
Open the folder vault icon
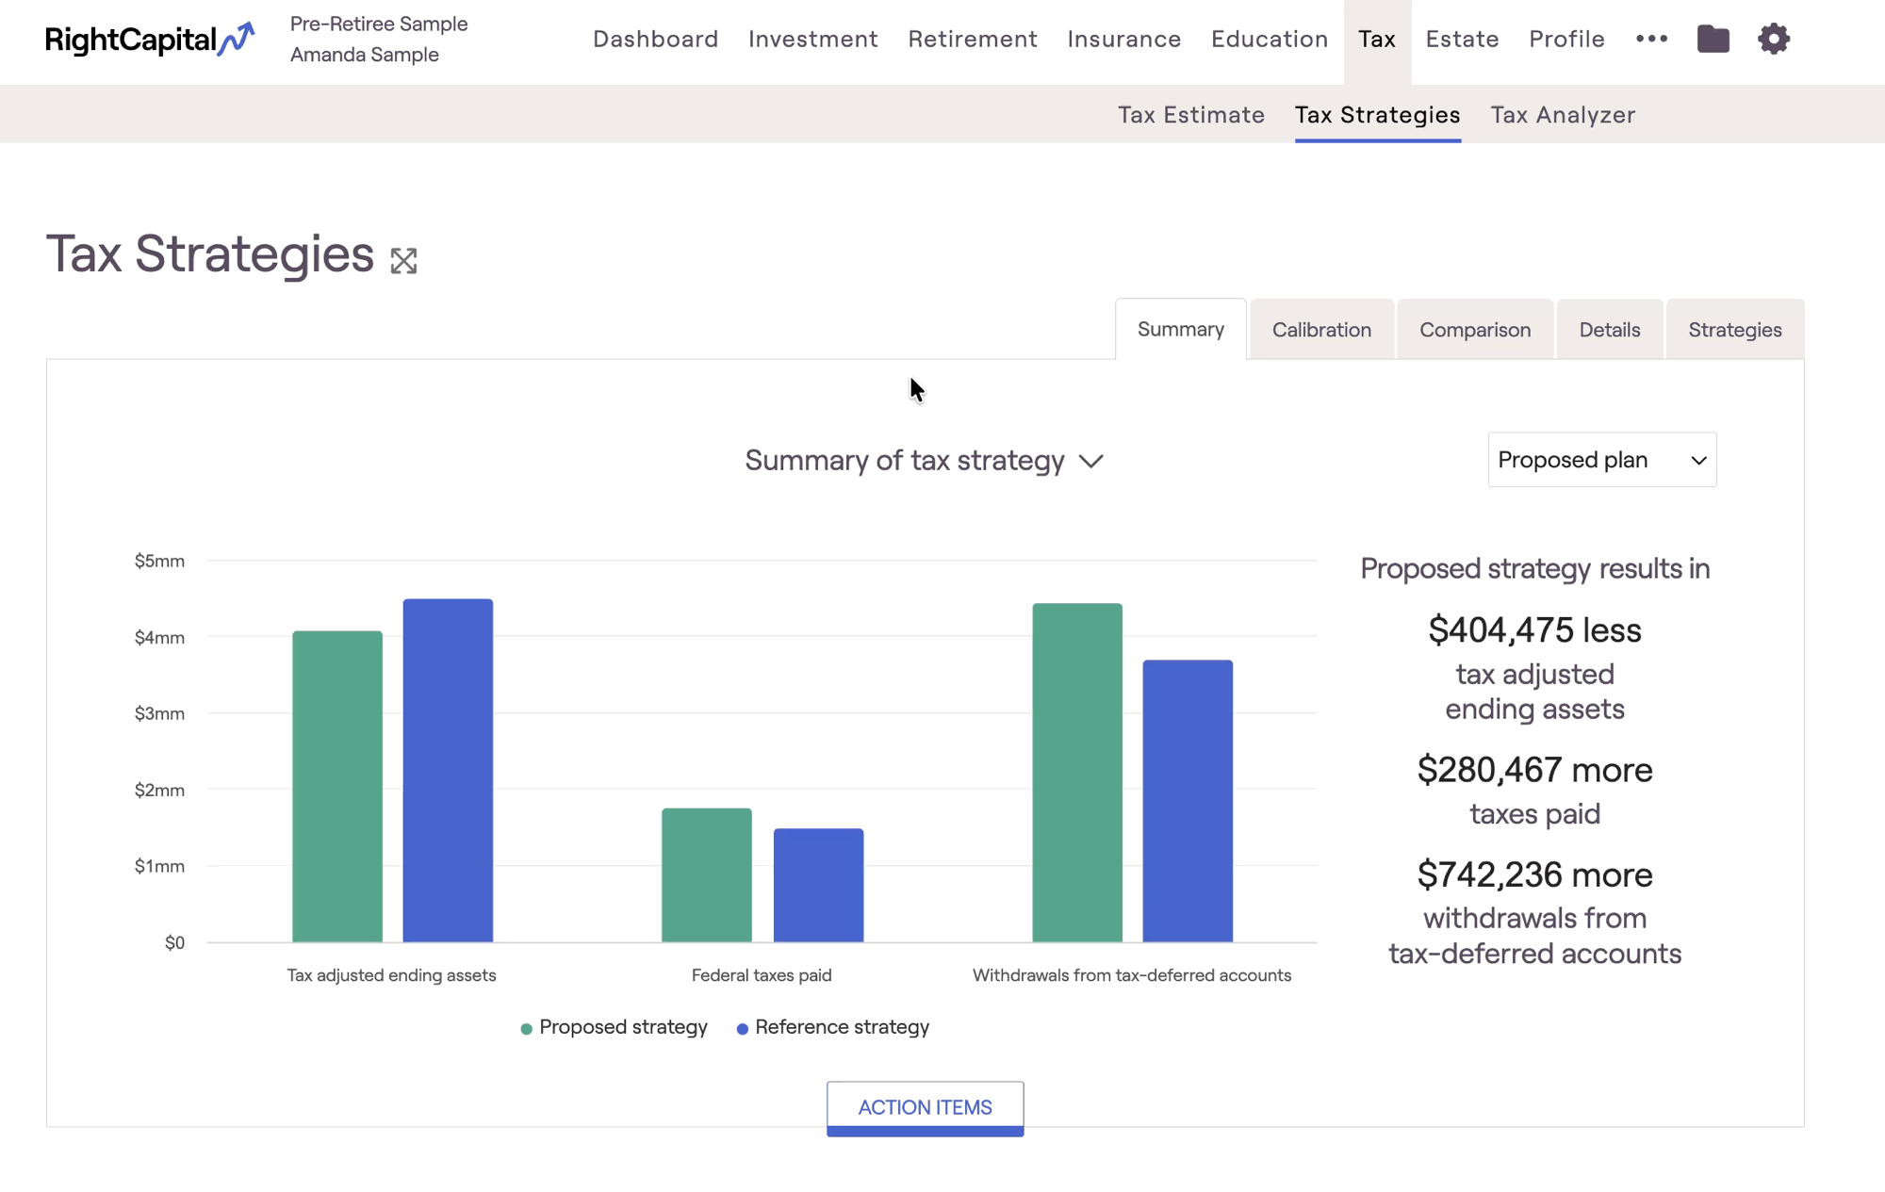pos(1713,39)
